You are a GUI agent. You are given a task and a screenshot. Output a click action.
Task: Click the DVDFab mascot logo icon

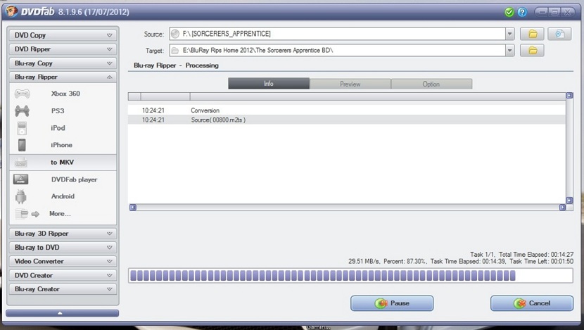point(11,11)
